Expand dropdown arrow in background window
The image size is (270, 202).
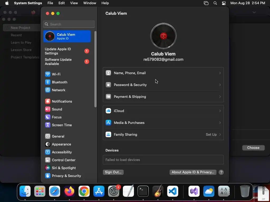[254, 12]
